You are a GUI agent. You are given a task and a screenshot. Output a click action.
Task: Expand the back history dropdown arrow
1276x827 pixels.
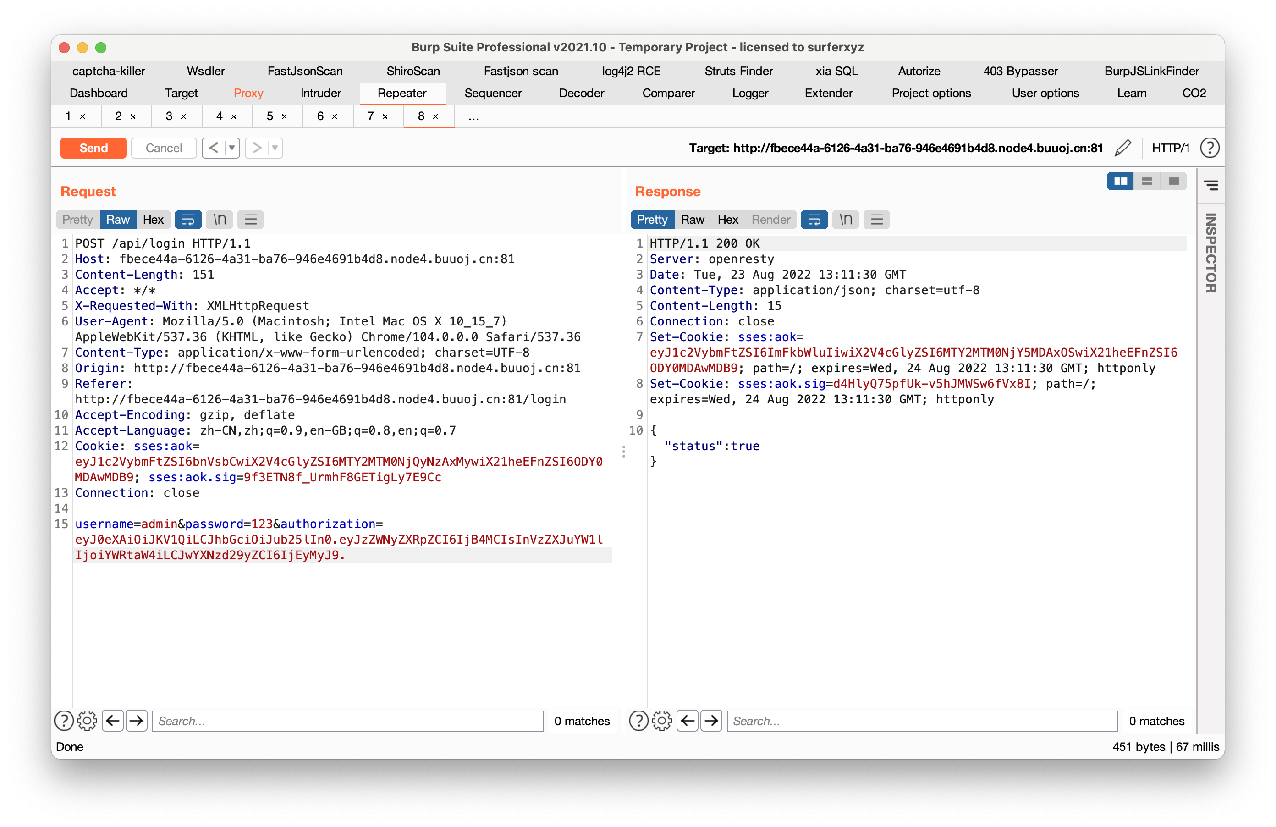tap(232, 148)
